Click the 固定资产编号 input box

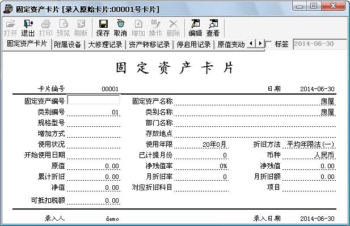93,100
